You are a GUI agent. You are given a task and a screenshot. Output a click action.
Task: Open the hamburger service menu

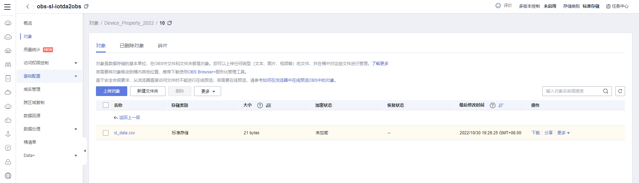click(7, 7)
